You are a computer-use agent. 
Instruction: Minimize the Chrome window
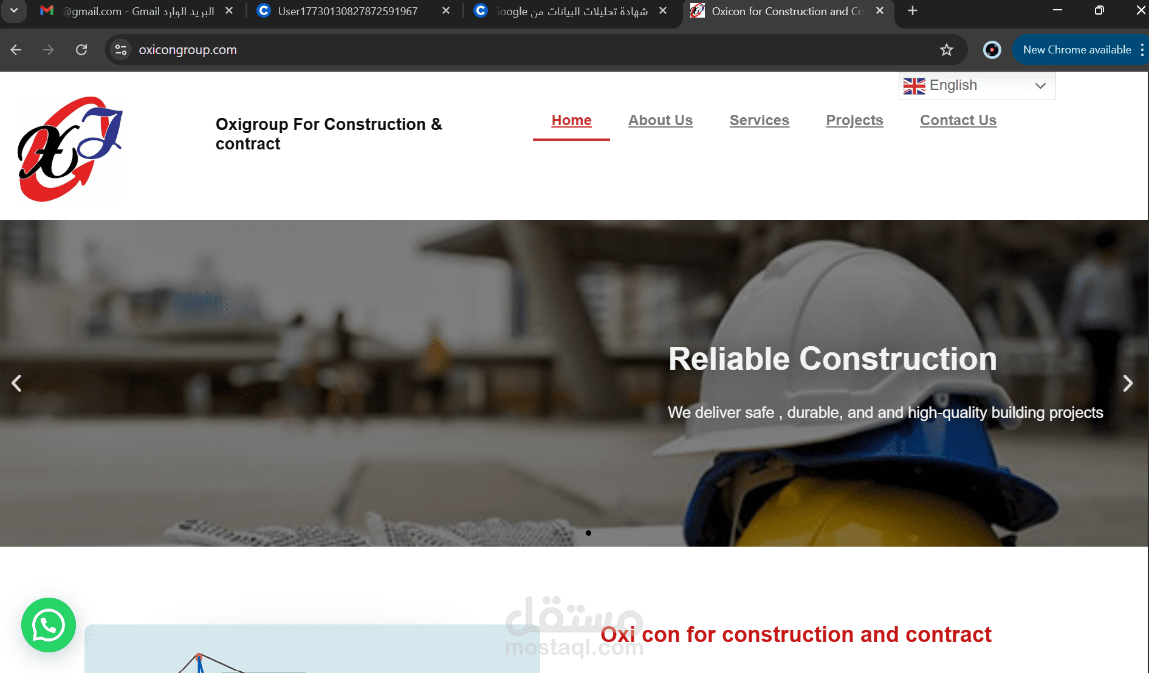coord(1057,10)
